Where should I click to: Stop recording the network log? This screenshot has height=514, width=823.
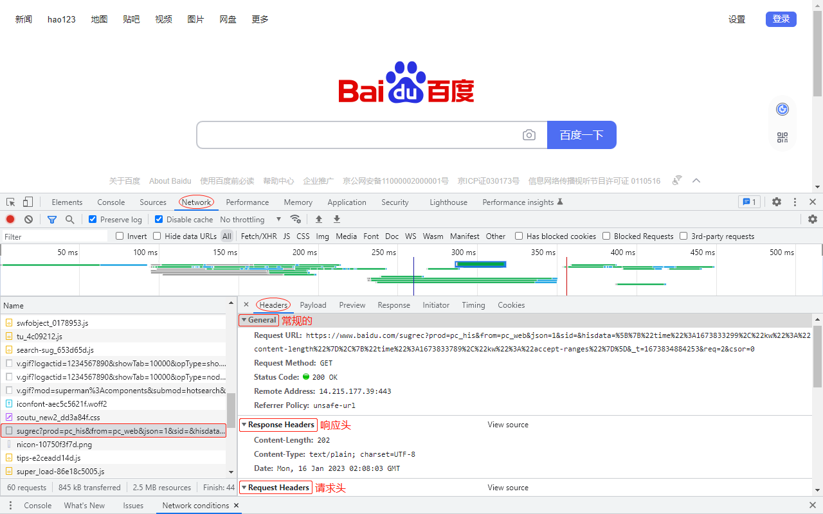coord(10,219)
